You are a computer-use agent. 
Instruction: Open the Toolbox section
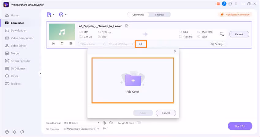point(13,84)
